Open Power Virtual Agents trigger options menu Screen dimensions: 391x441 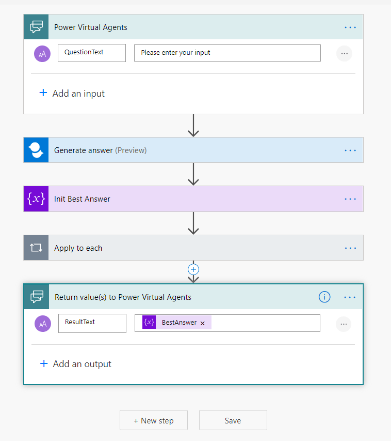tap(350, 27)
